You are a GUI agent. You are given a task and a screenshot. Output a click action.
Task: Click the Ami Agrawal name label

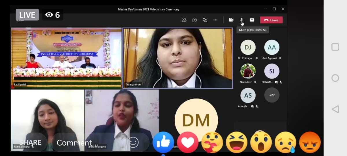tap(270, 58)
